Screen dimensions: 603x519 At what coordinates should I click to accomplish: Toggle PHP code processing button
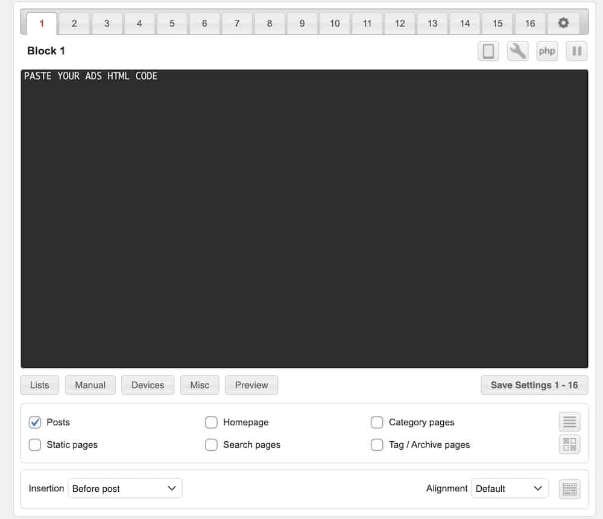[547, 51]
